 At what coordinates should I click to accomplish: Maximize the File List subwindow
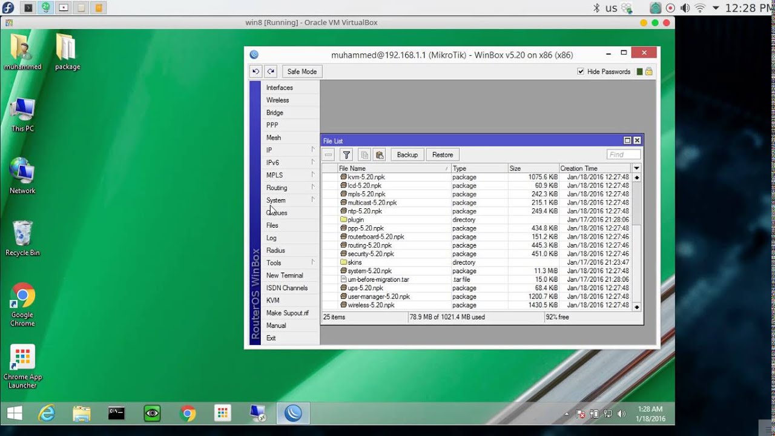(627, 140)
